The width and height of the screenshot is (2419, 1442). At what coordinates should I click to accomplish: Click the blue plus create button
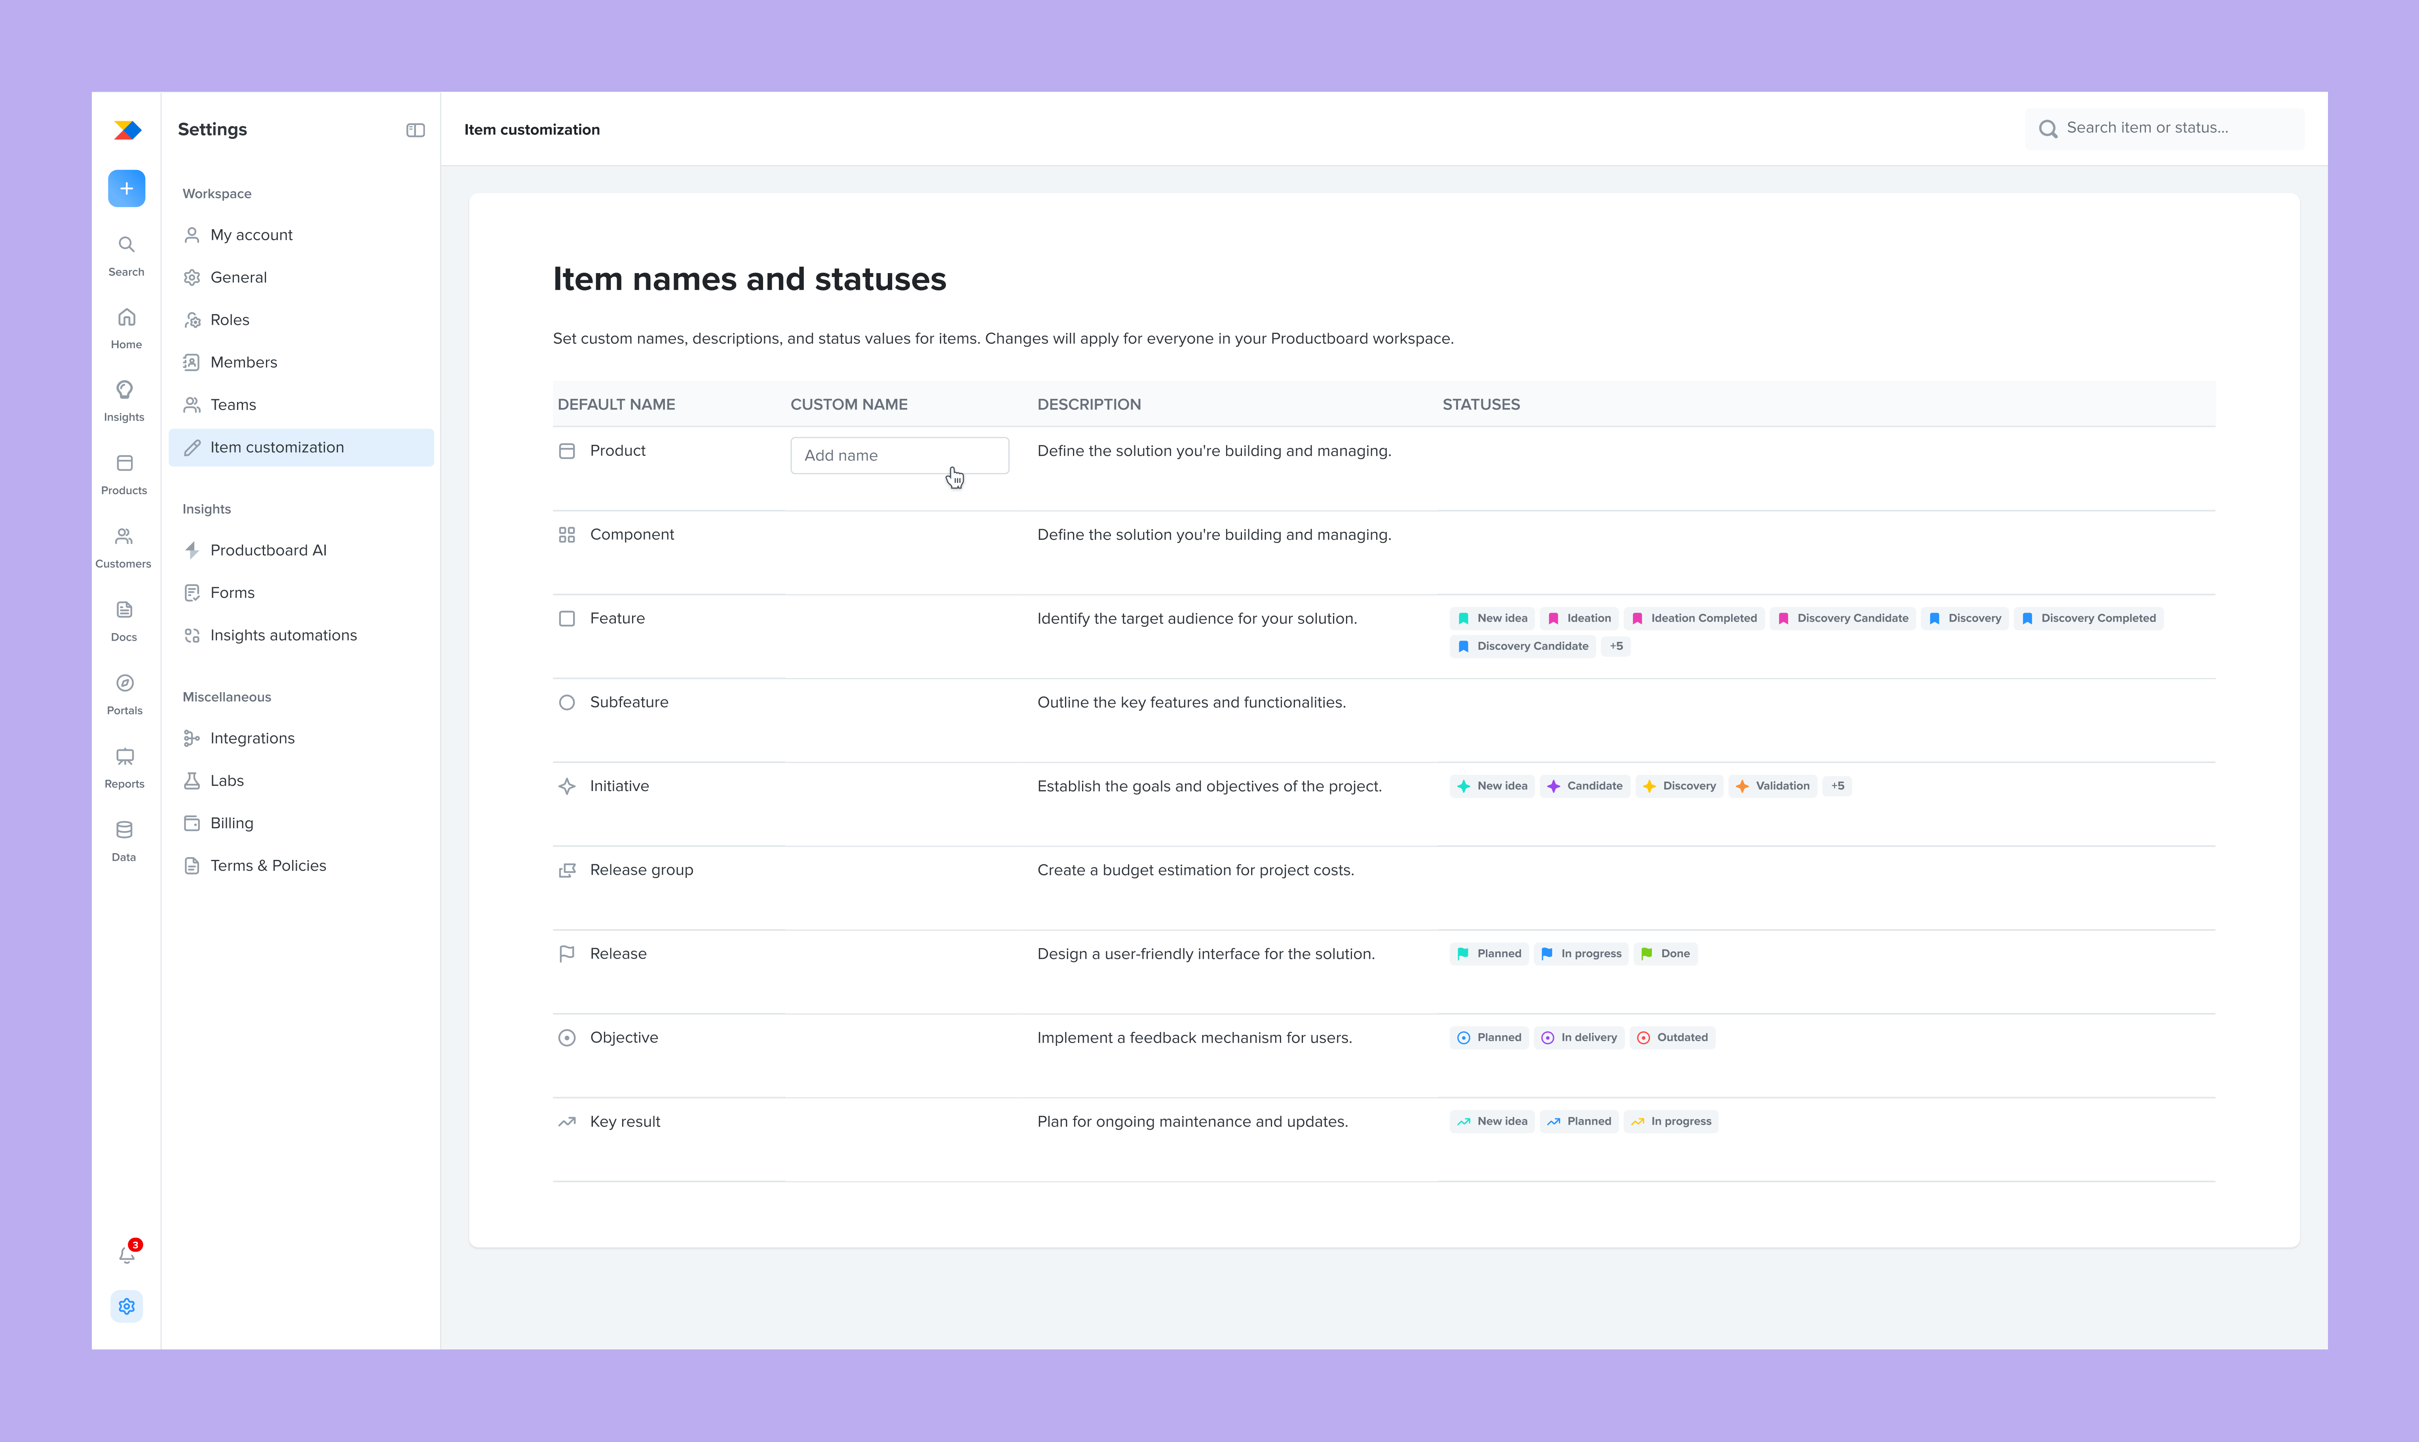click(x=126, y=188)
